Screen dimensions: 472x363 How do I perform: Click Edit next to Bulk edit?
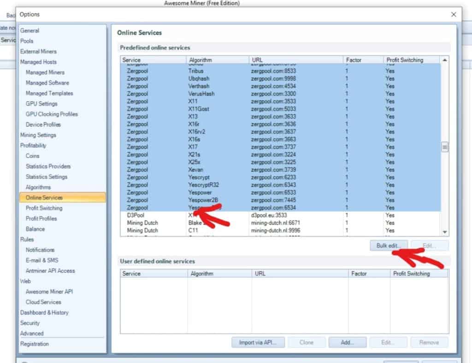430,246
